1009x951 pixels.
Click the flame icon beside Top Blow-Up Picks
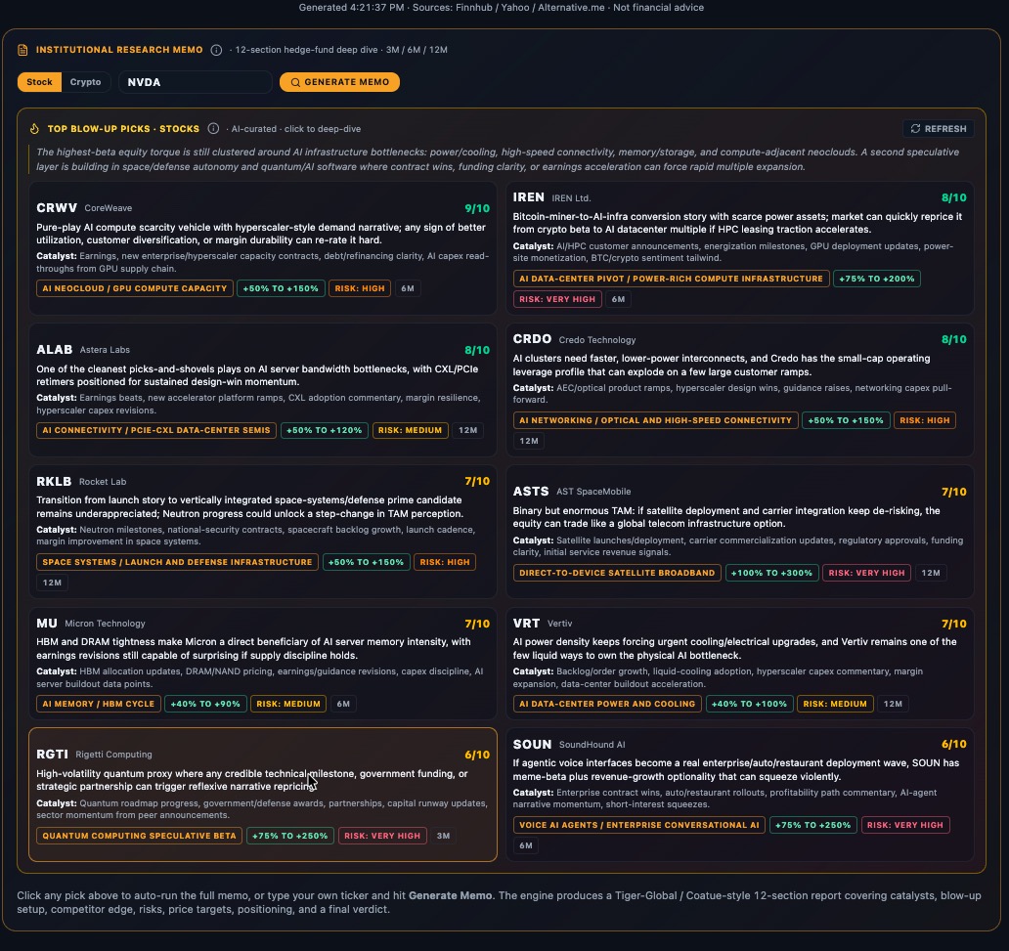[x=34, y=129]
